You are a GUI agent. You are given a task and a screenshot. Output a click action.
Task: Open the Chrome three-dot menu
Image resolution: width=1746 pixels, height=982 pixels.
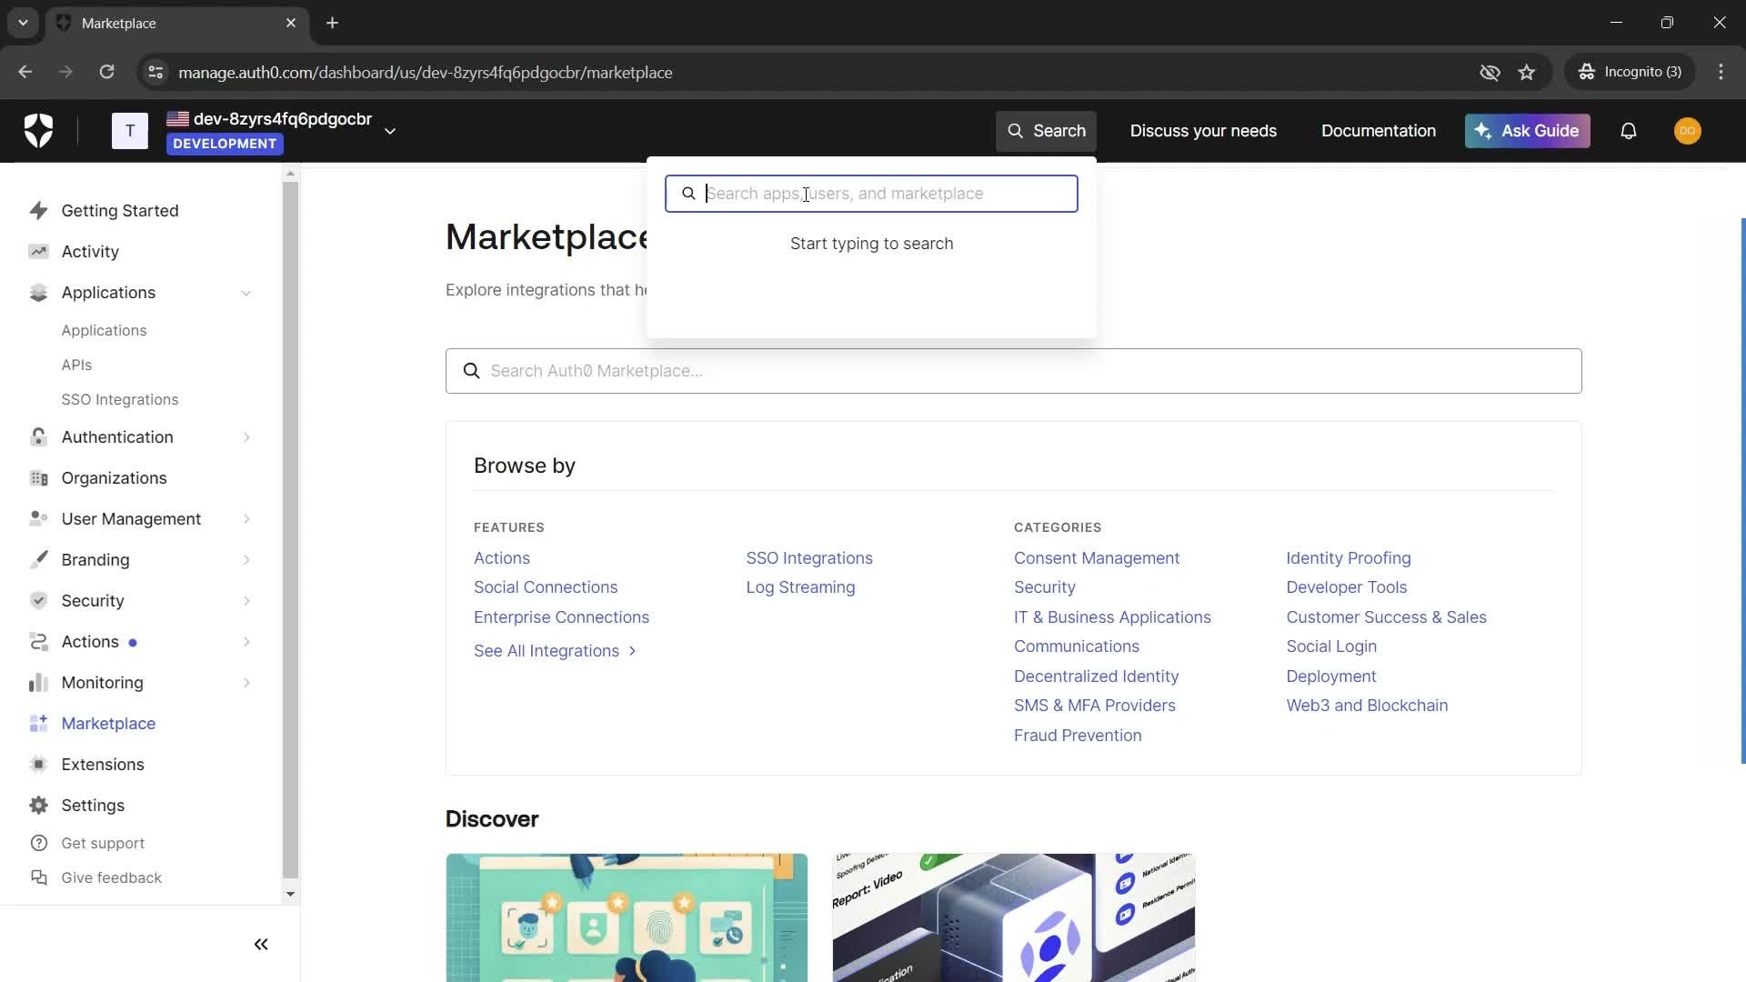[x=1721, y=72]
